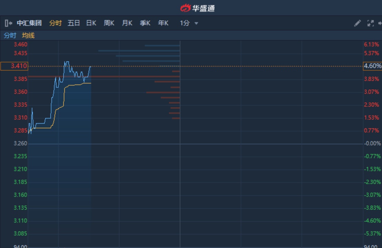
Task: Click the 6.13% percentage axis label
Action: (x=372, y=45)
